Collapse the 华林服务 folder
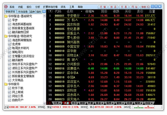 click(6, 84)
